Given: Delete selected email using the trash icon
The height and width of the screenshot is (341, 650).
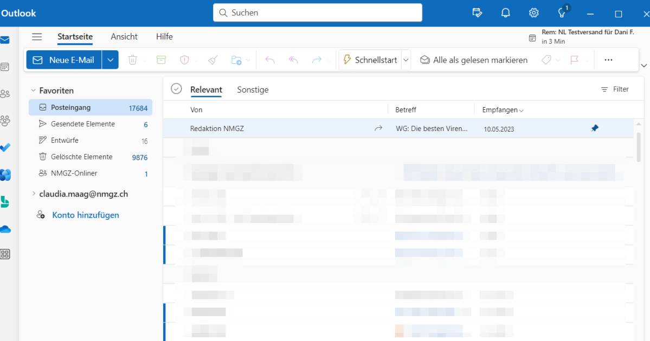Looking at the screenshot, I should pyautogui.click(x=132, y=60).
